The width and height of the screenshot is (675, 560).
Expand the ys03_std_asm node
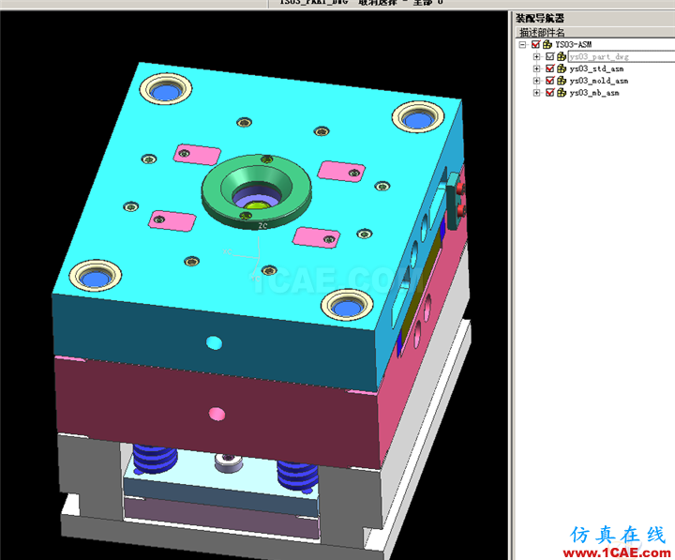pos(536,68)
